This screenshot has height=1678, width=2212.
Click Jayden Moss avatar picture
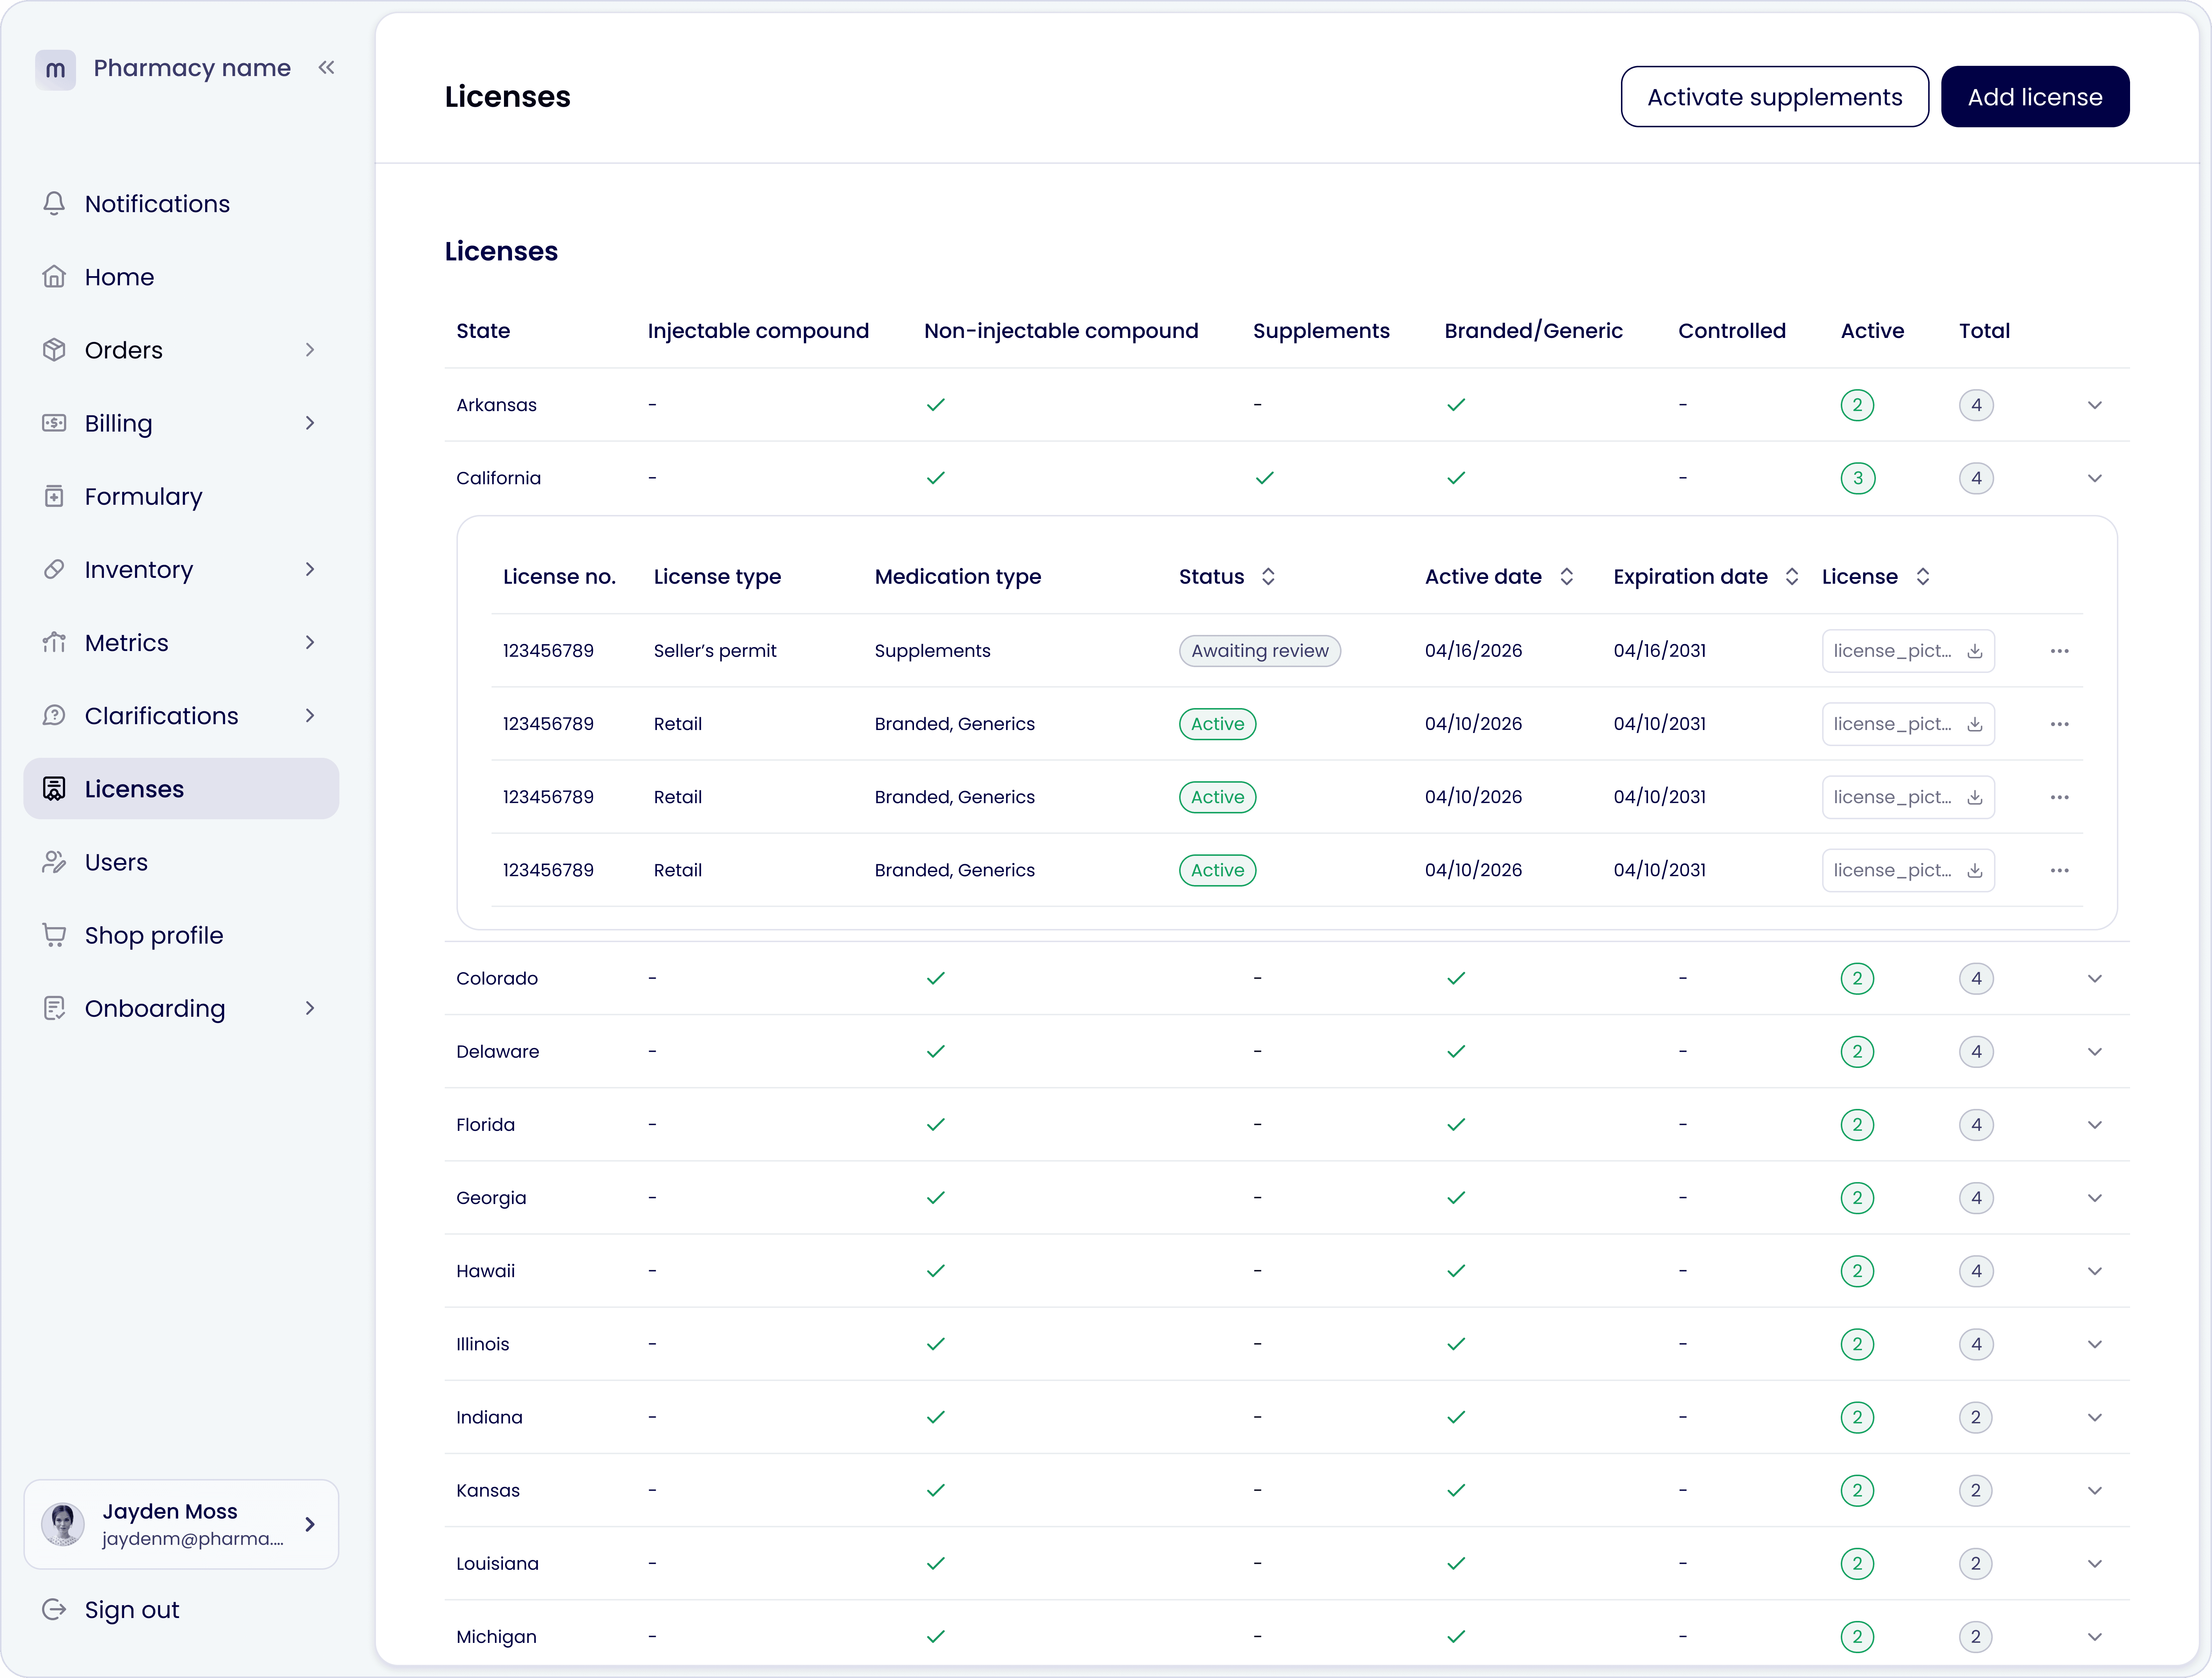coord(63,1524)
